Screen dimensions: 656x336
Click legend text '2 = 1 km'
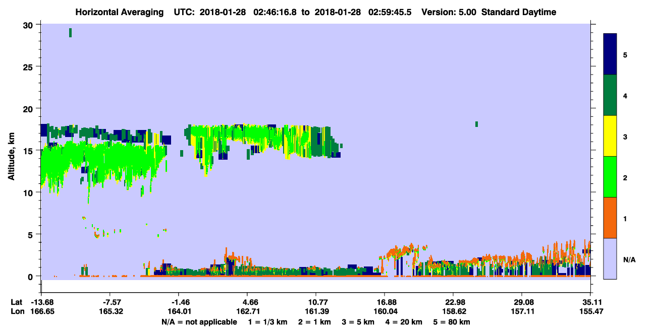pos(315,322)
